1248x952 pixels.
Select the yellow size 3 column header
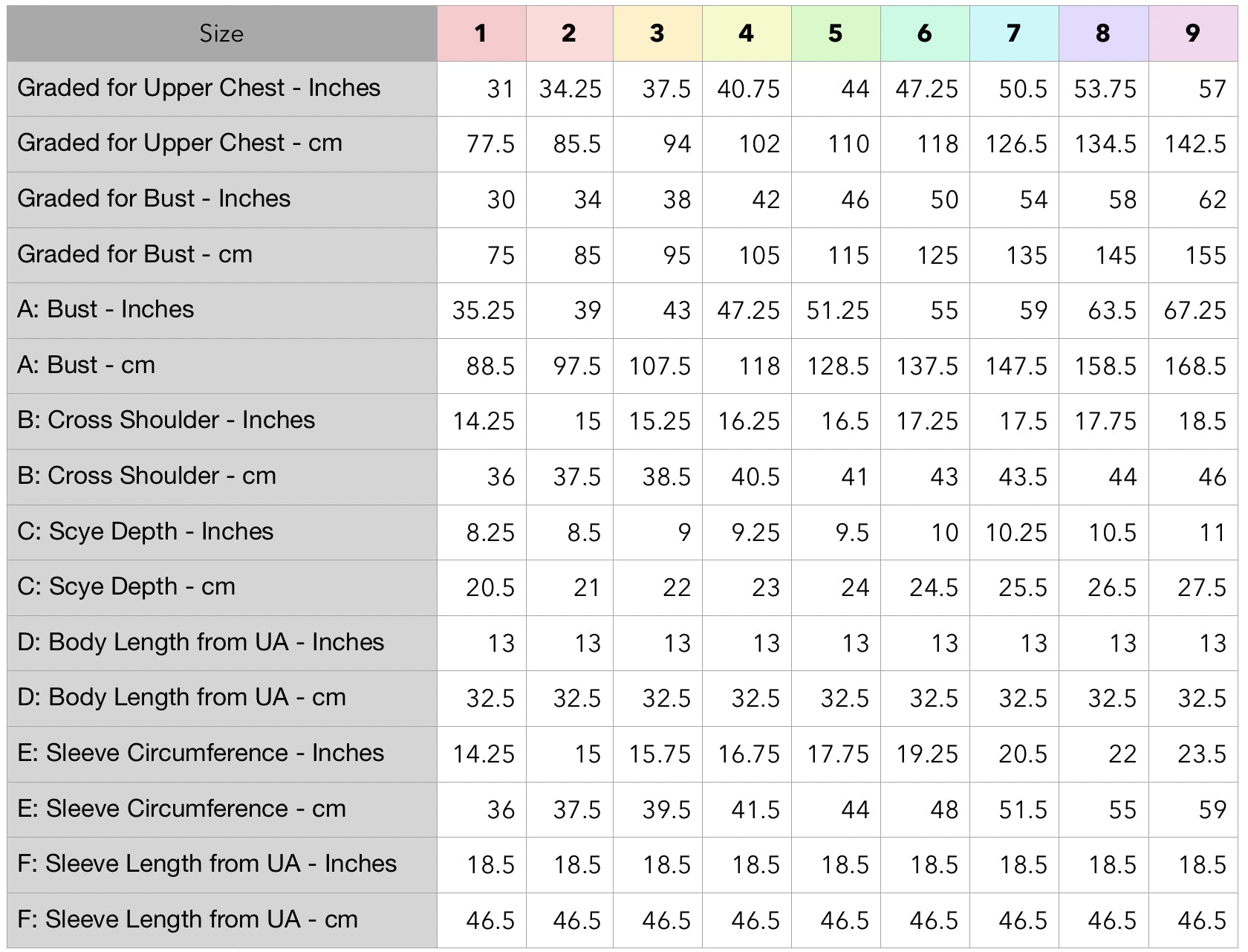click(x=657, y=33)
